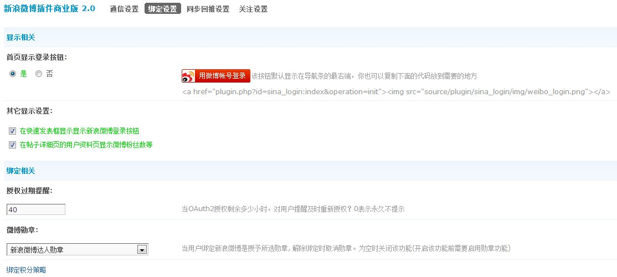Viewport: 617px width, 277px height.
Task: Open the 绑定积分策略 link
Action: click(27, 270)
